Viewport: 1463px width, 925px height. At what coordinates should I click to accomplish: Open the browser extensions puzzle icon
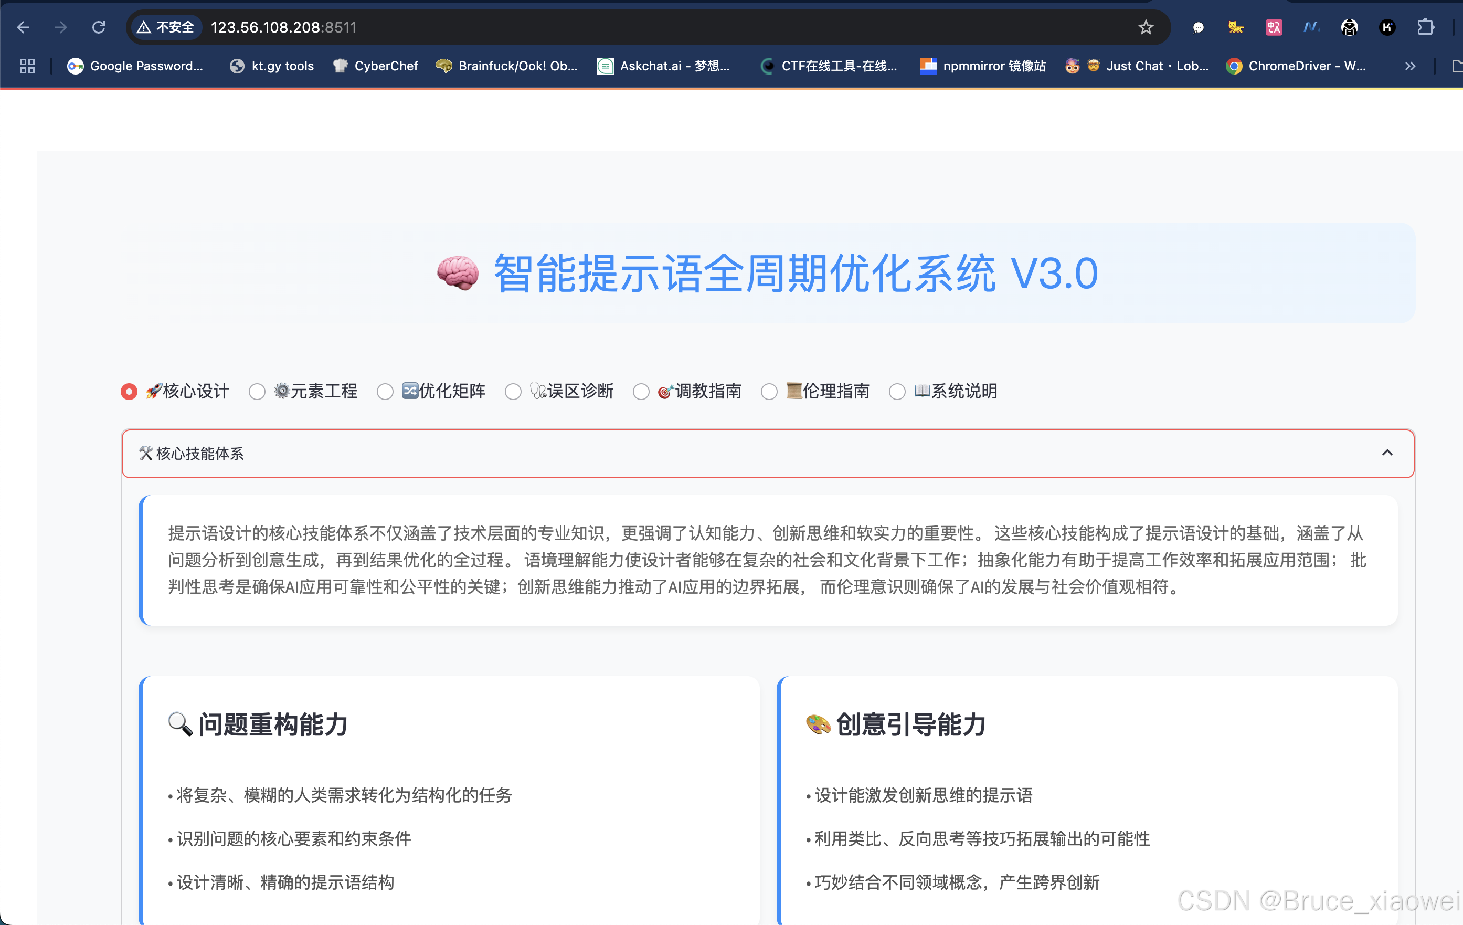point(1425,27)
